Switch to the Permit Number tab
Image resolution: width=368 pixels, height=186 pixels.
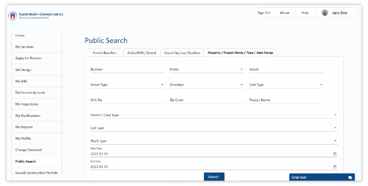pyautogui.click(x=104, y=52)
